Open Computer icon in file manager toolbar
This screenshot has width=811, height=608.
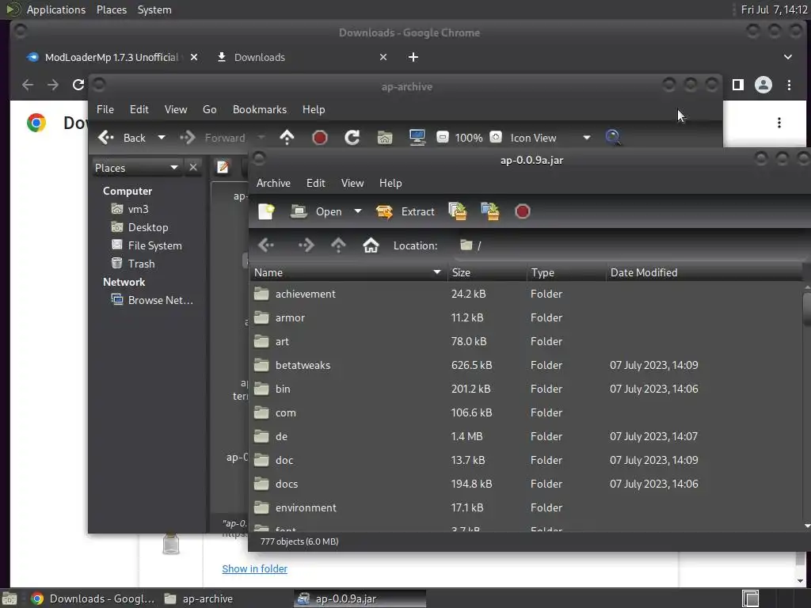coord(417,138)
